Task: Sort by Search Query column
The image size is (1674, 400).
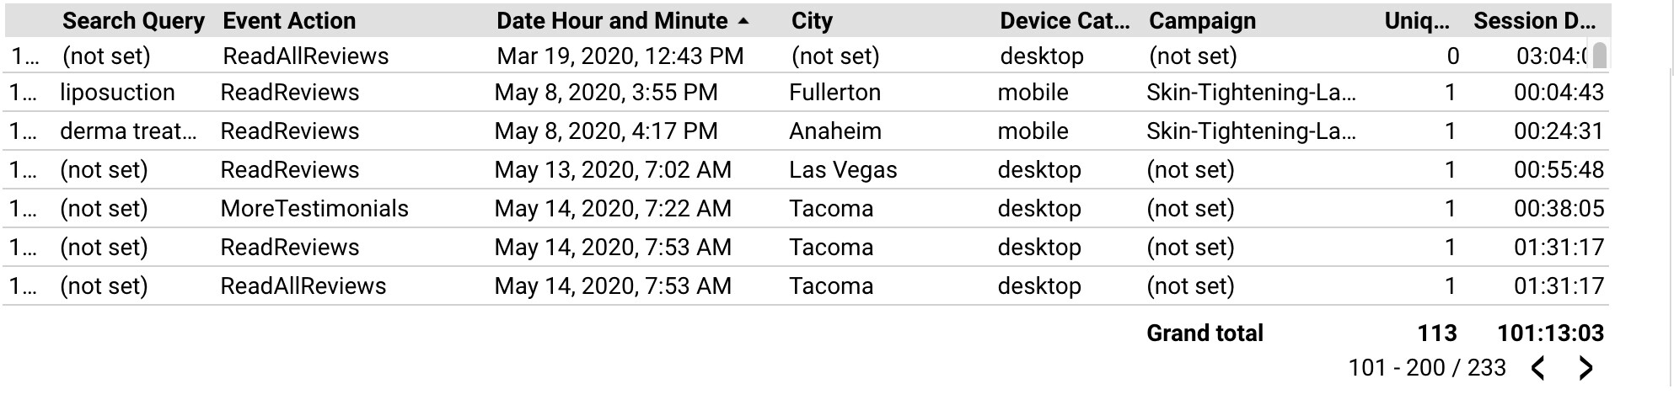Action: point(133,21)
